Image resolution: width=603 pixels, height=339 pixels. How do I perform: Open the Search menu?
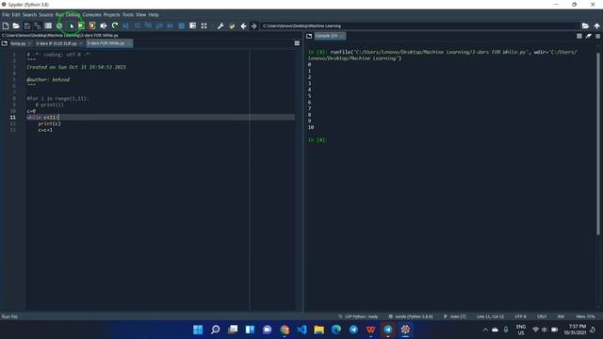29,15
